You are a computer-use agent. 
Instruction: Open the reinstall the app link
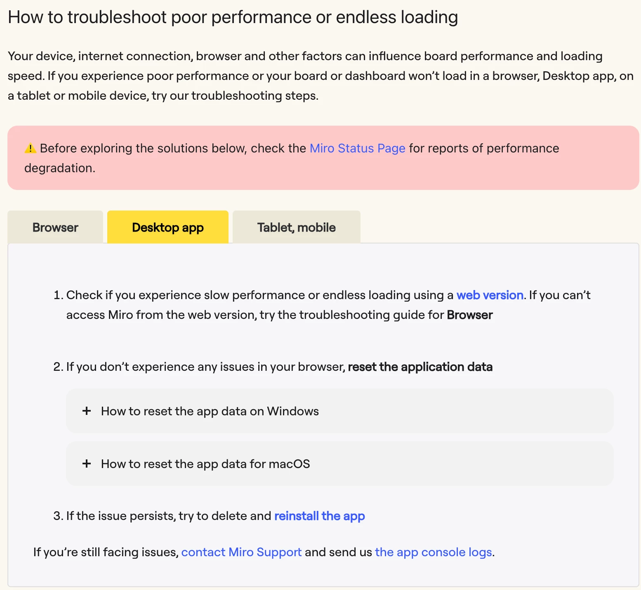[x=320, y=516]
